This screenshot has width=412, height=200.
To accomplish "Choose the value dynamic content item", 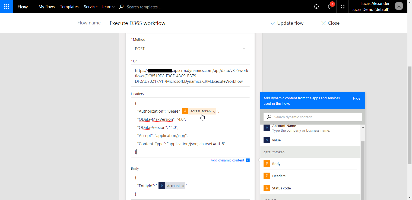I will (310, 140).
